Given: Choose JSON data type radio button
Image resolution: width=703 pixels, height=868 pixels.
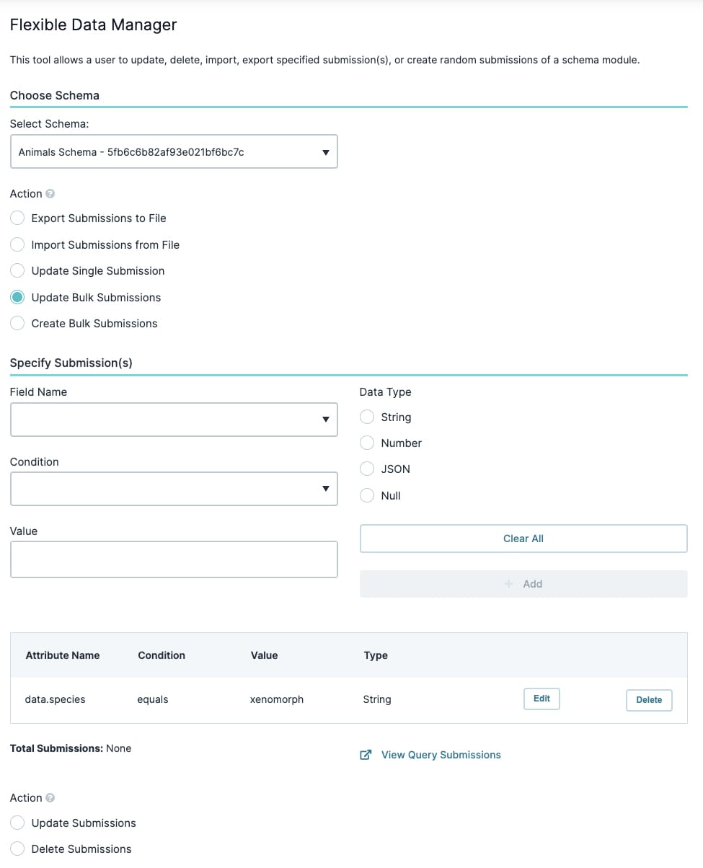Looking at the screenshot, I should pos(367,469).
